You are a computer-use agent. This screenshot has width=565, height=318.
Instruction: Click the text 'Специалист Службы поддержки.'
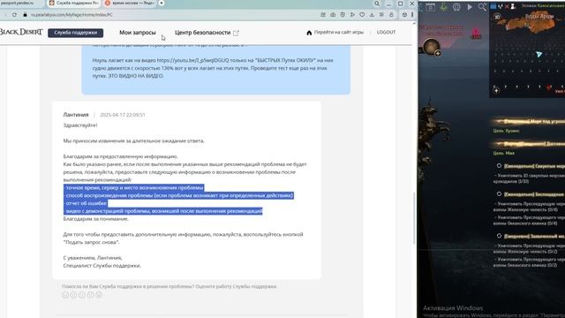click(102, 266)
